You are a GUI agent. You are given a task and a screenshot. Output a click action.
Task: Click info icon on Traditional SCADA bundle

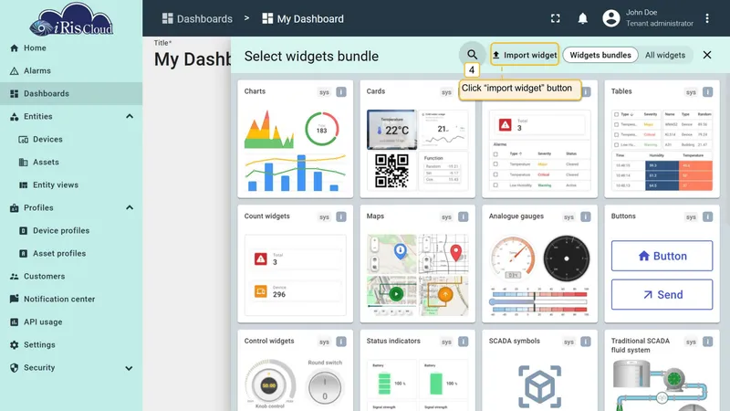(x=708, y=342)
